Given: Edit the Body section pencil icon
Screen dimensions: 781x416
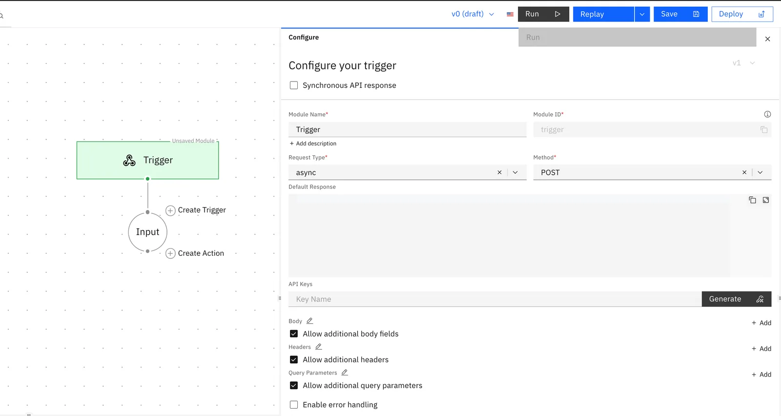Looking at the screenshot, I should 309,321.
